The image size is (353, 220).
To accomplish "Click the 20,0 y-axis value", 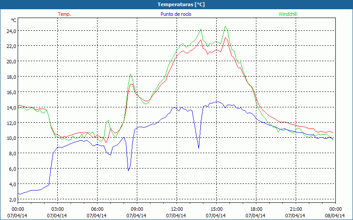I will click(x=11, y=62).
